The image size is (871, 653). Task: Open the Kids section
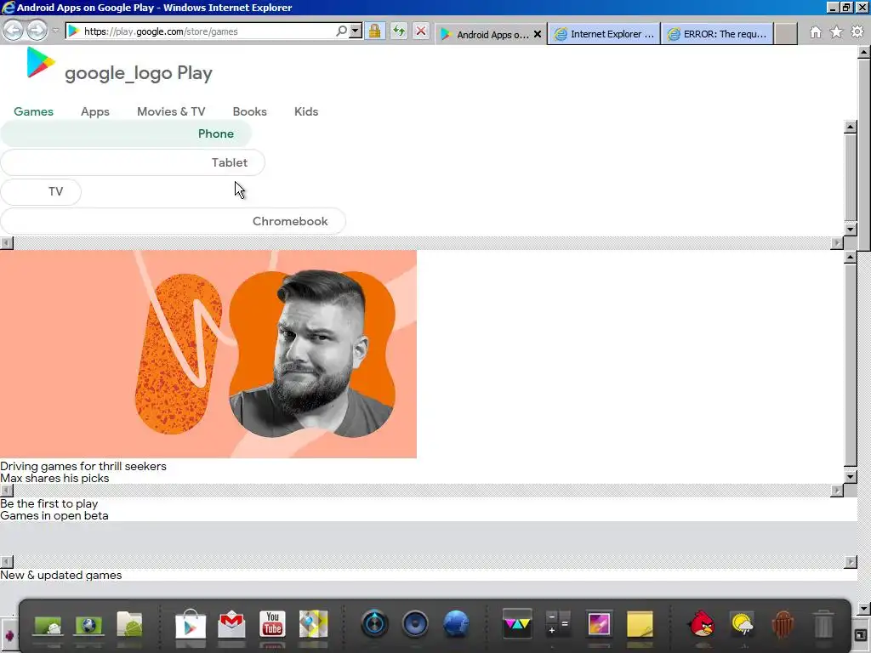[306, 111]
